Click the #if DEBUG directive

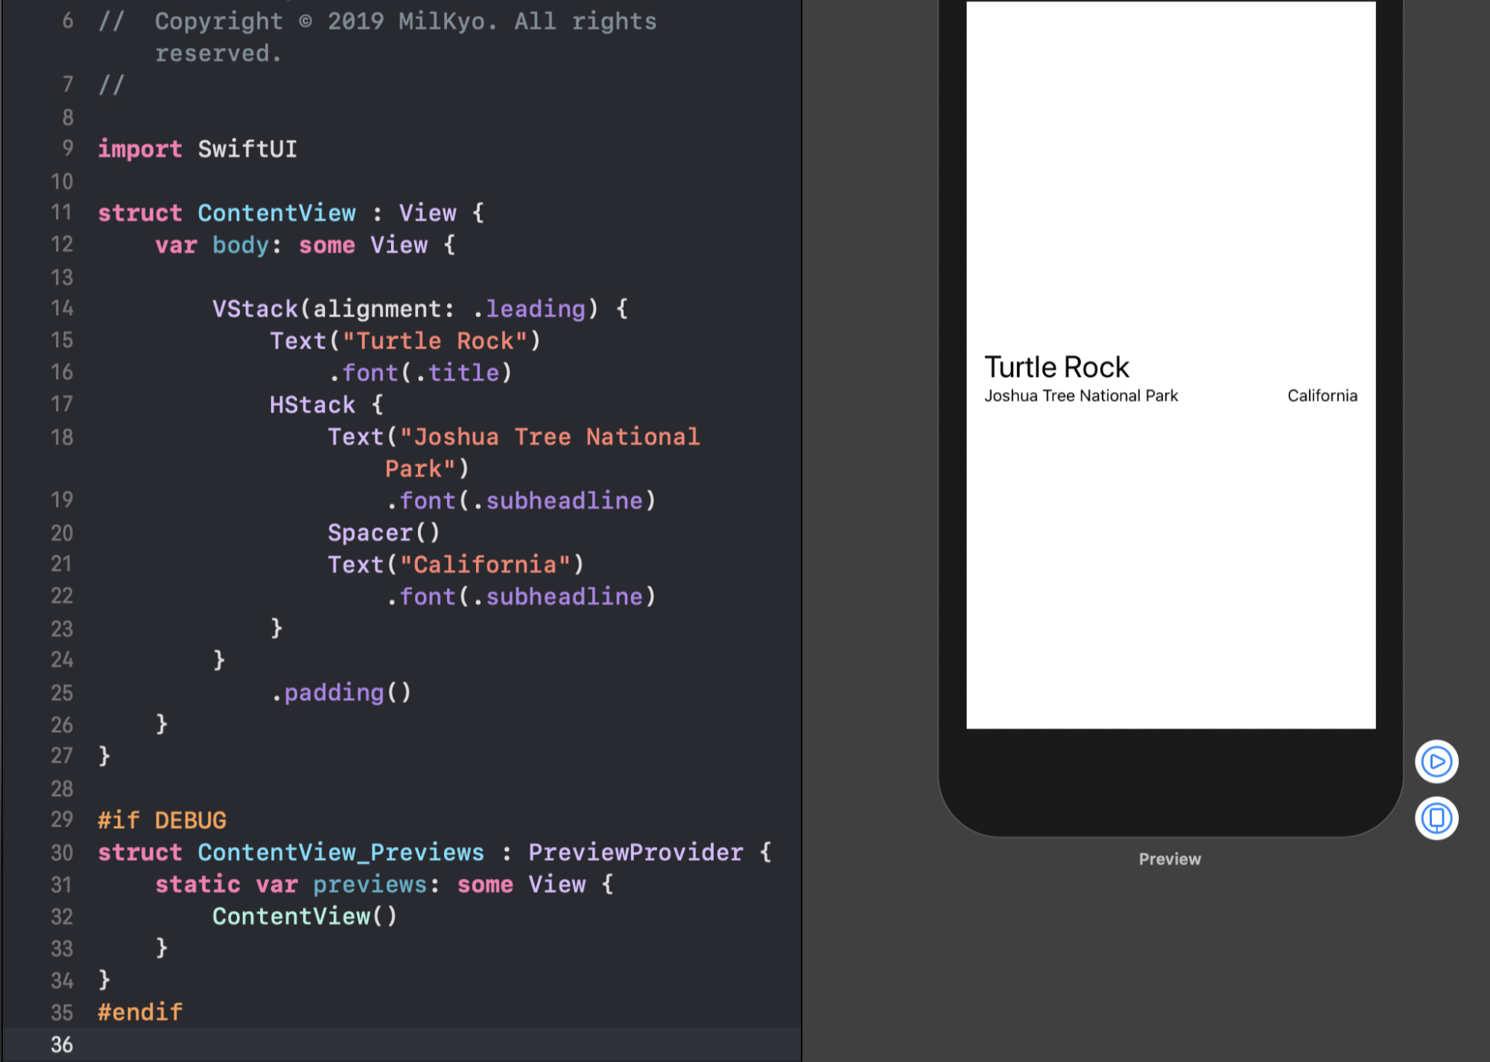point(162,821)
